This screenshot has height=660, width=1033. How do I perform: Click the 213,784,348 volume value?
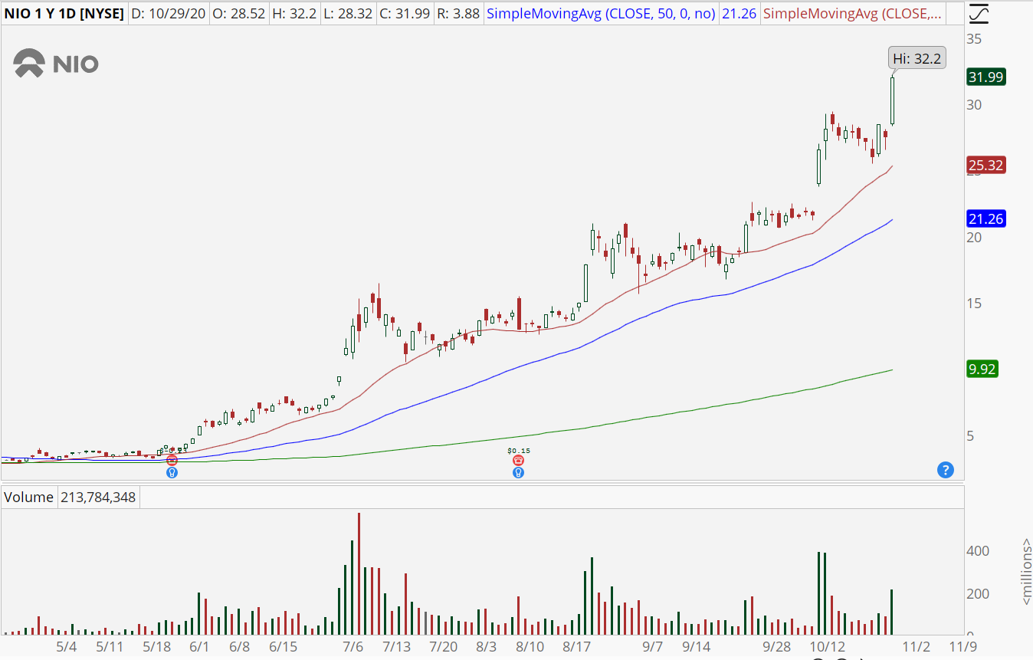97,497
